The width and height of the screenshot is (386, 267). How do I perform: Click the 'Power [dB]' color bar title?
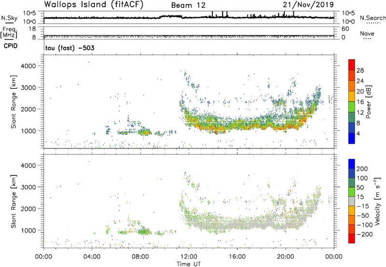click(368, 102)
